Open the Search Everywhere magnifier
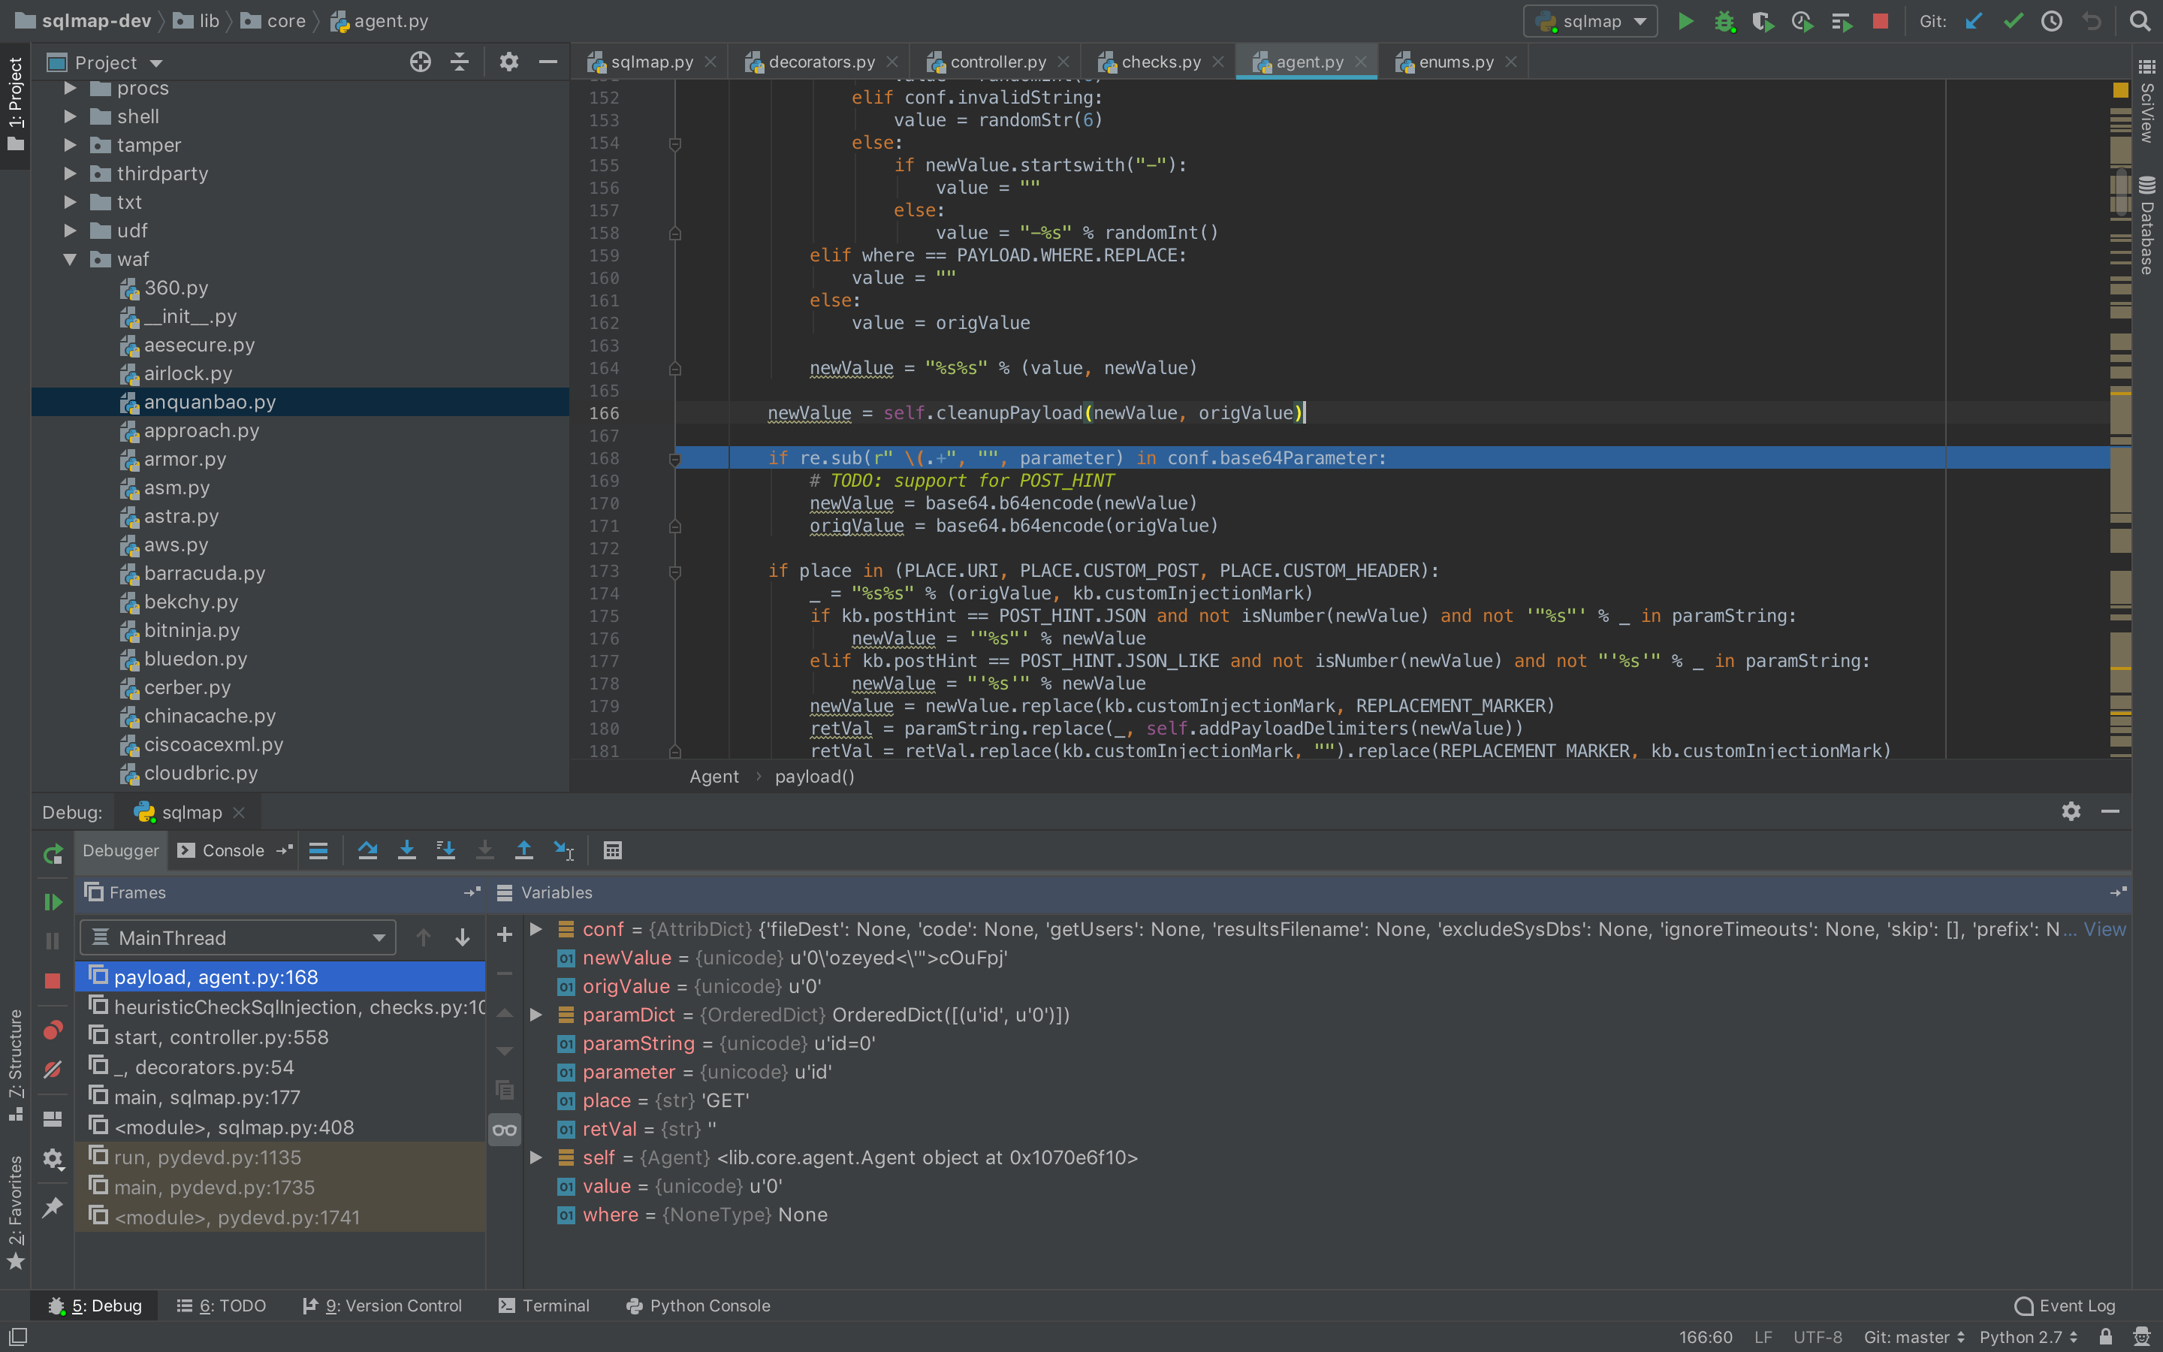Viewport: 2163px width, 1352px height. (x=2140, y=20)
